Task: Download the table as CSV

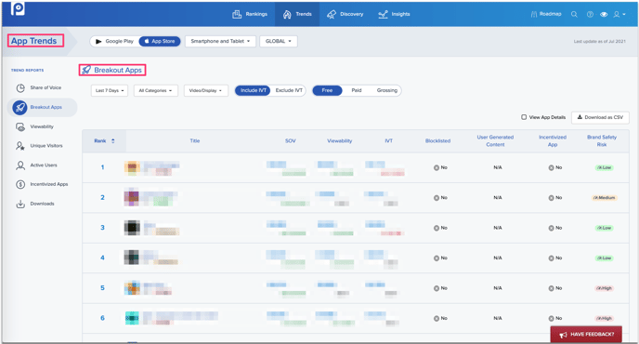Action: click(x=600, y=117)
